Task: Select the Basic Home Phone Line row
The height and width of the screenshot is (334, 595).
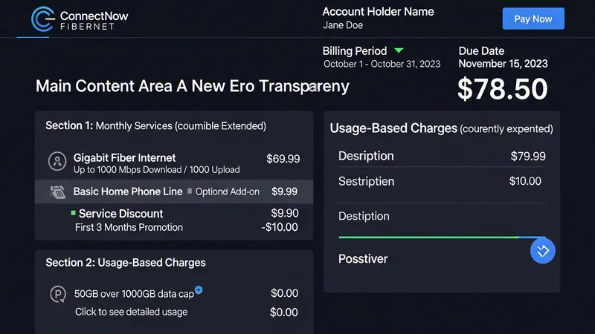Action: click(174, 191)
